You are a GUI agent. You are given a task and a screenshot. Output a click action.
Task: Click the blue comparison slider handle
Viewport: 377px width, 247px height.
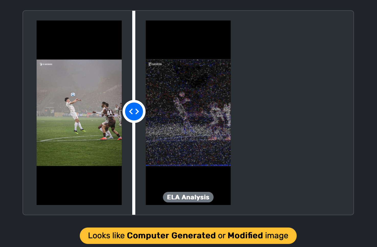[134, 111]
